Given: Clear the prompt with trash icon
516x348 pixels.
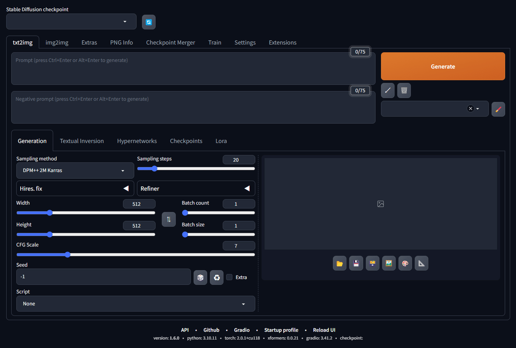Looking at the screenshot, I should pyautogui.click(x=404, y=91).
